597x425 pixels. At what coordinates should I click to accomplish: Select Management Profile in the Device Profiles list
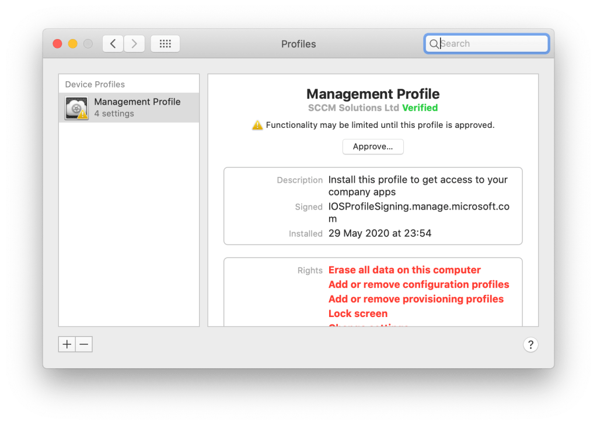(137, 107)
